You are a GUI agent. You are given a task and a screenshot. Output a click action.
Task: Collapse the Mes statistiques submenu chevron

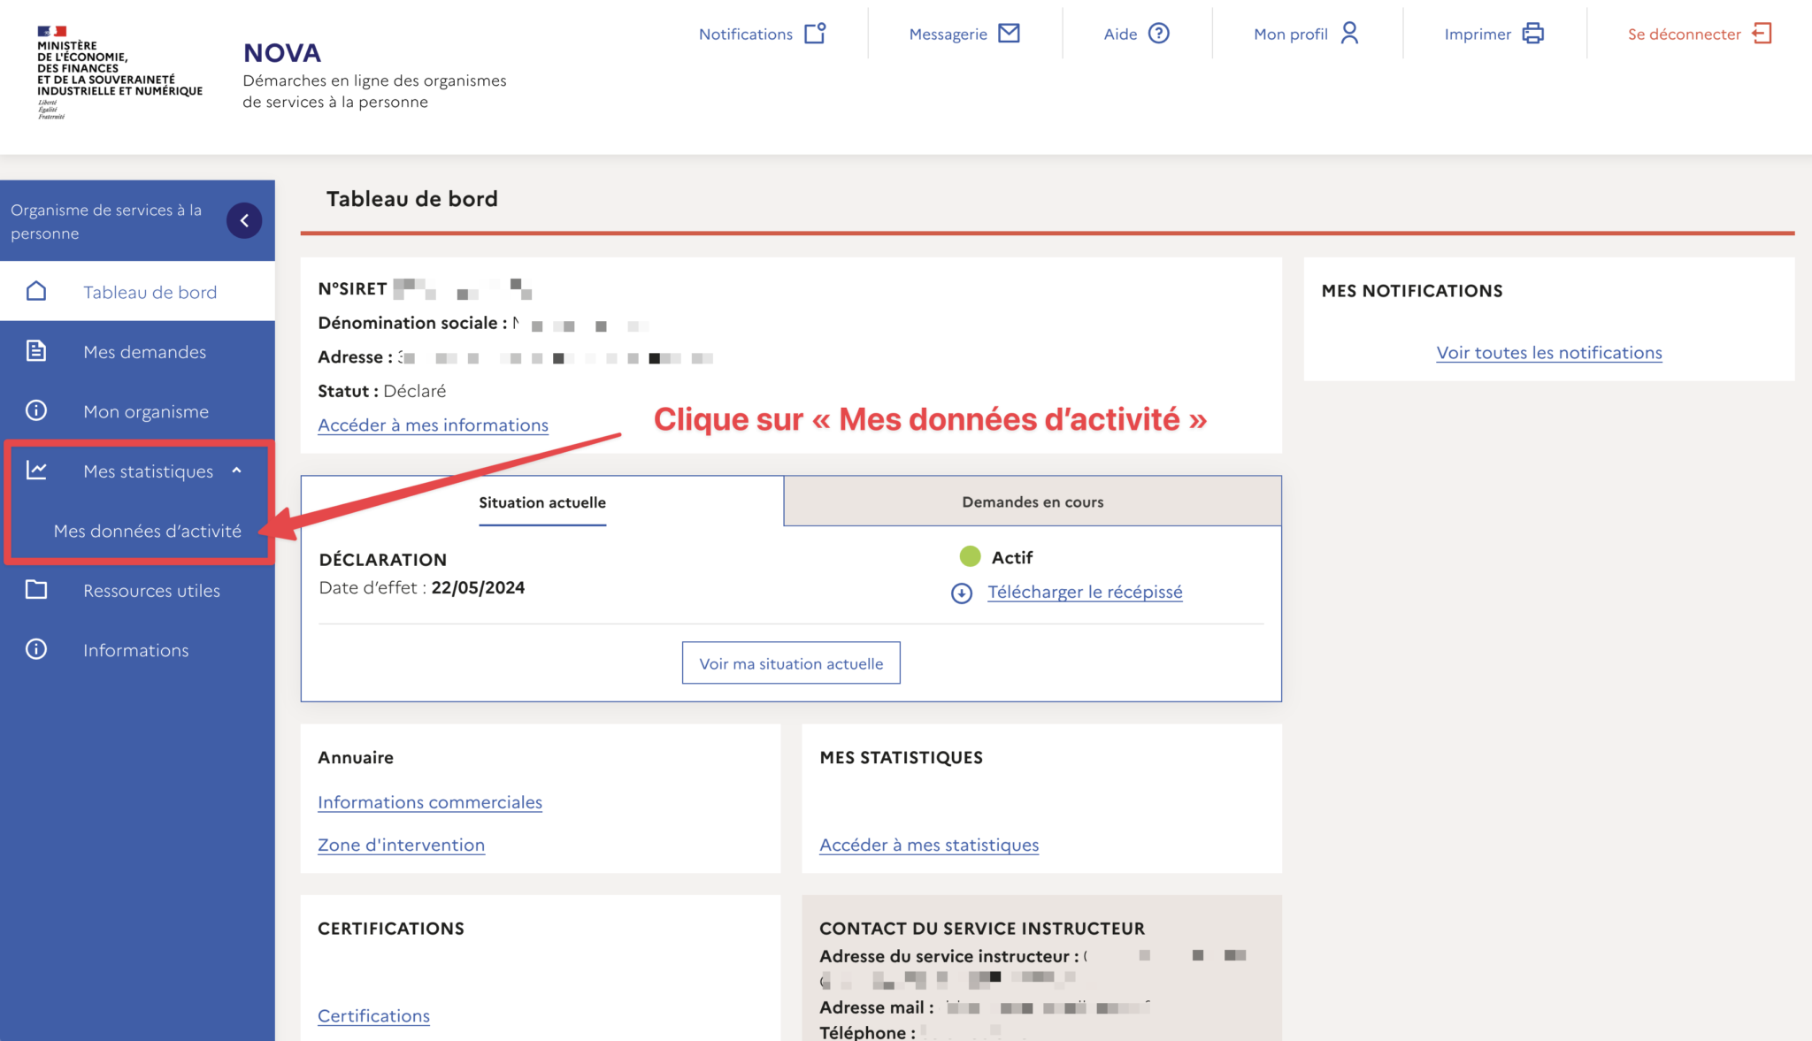coord(237,471)
